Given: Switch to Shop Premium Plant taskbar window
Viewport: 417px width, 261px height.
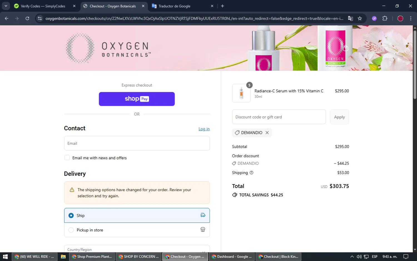Looking at the screenshot, I should click(x=92, y=257).
